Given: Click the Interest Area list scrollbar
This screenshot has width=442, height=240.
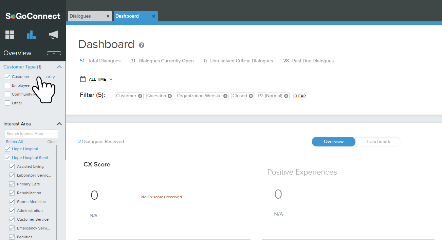Looking at the screenshot, I should (56, 192).
